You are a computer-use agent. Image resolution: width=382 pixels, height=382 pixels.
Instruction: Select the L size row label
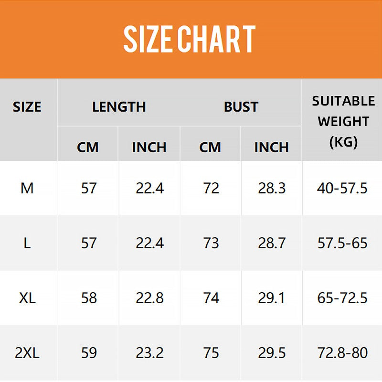[27, 243]
